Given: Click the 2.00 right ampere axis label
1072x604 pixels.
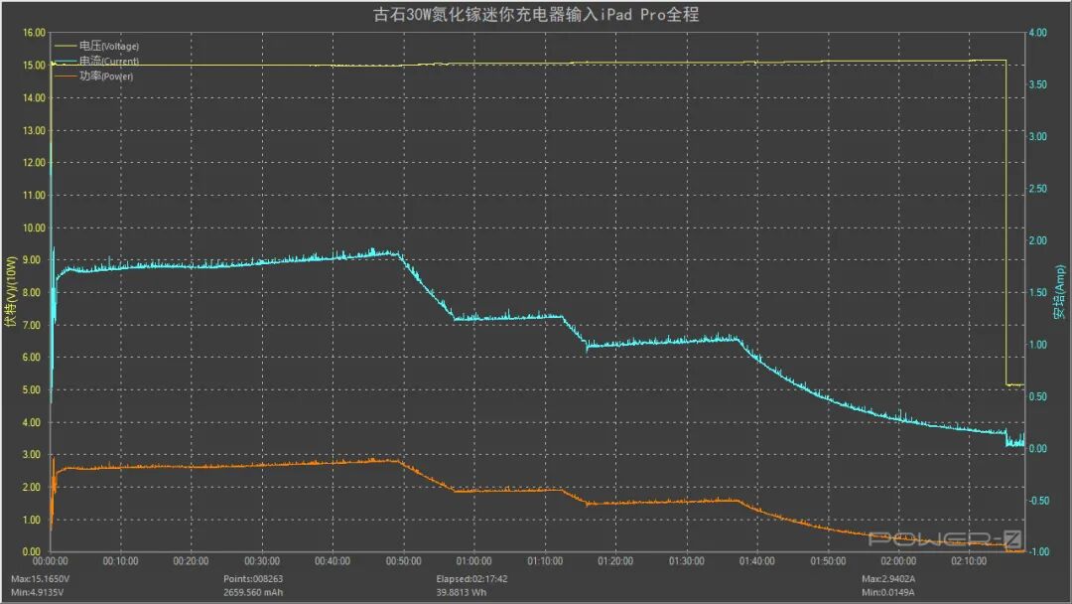Looking at the screenshot, I should (1038, 240).
